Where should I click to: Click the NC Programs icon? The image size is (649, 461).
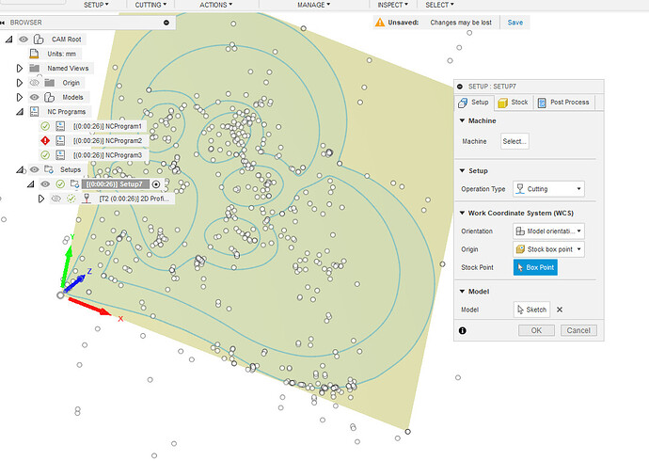pyautogui.click(x=35, y=111)
